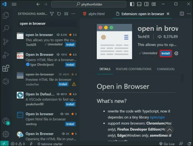Click the extension's large browser icon
The height and width of the screenshot is (146, 193).
point(114,42)
